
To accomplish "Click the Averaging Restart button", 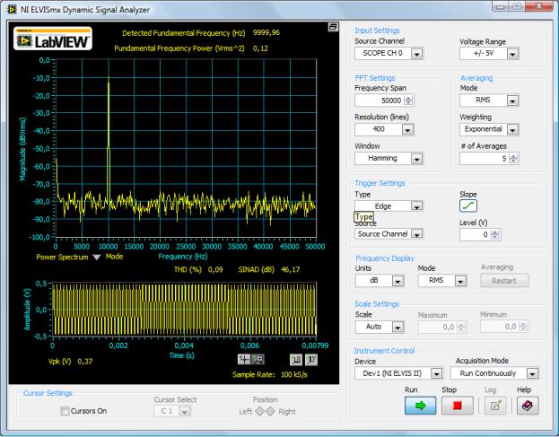I will 504,281.
